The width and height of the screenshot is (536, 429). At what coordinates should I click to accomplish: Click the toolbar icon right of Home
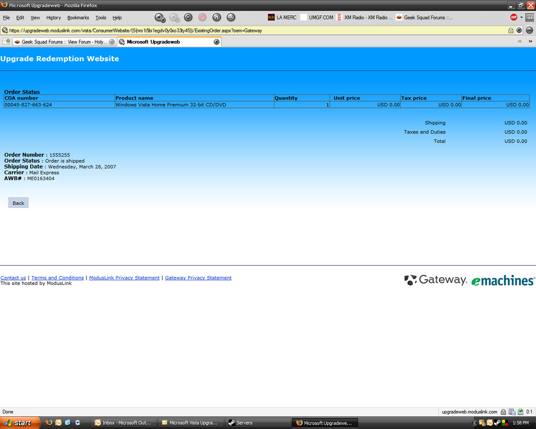point(231,17)
